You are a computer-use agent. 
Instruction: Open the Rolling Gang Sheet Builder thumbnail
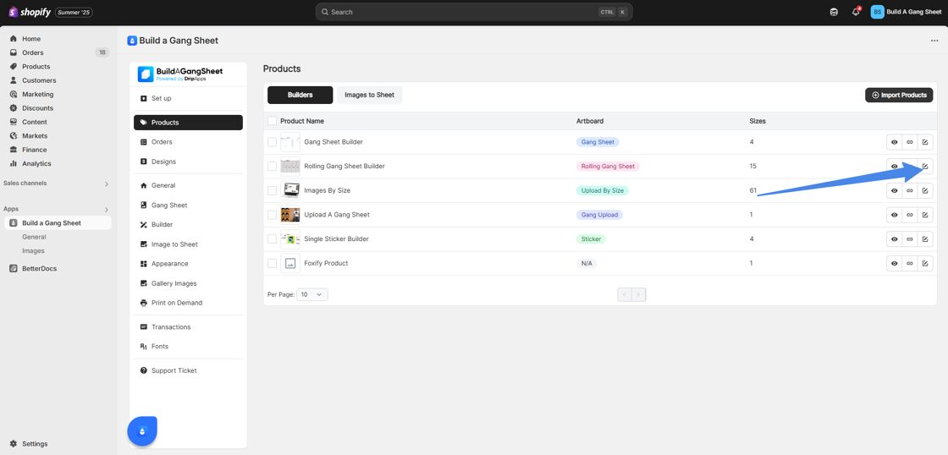[290, 166]
